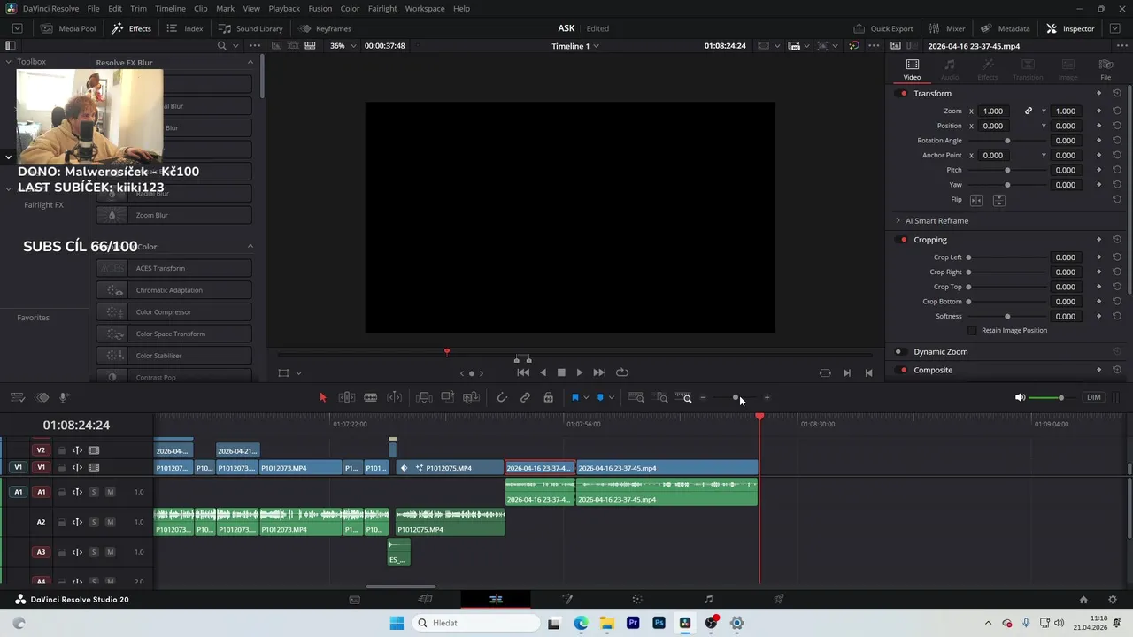Enable Retain Image Position checkbox
Screen dimensions: 1133x637
point(972,330)
